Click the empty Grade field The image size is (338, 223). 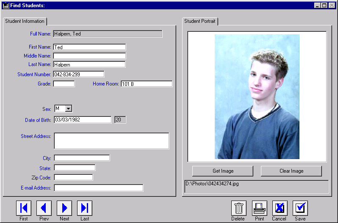pyautogui.click(x=64, y=84)
